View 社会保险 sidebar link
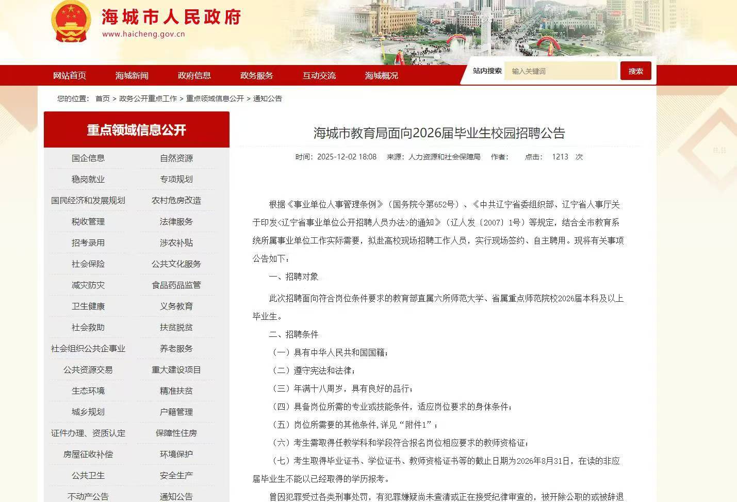 click(89, 264)
